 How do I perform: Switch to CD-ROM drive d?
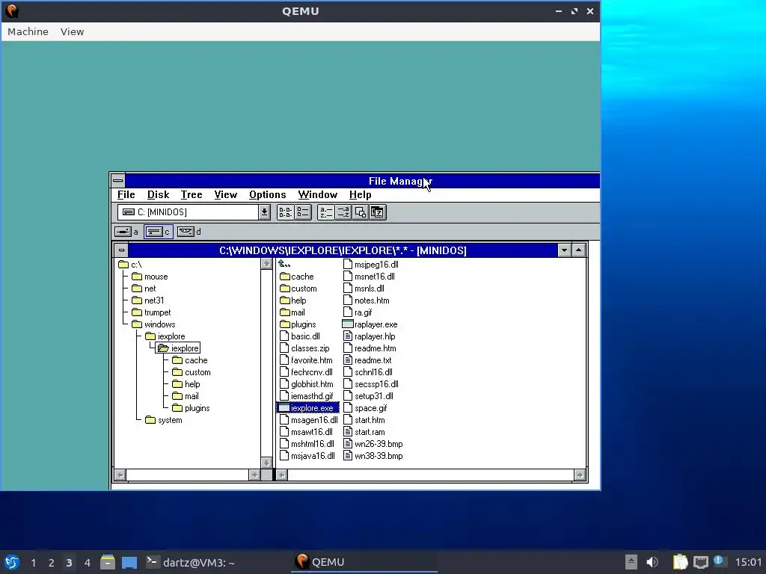189,232
